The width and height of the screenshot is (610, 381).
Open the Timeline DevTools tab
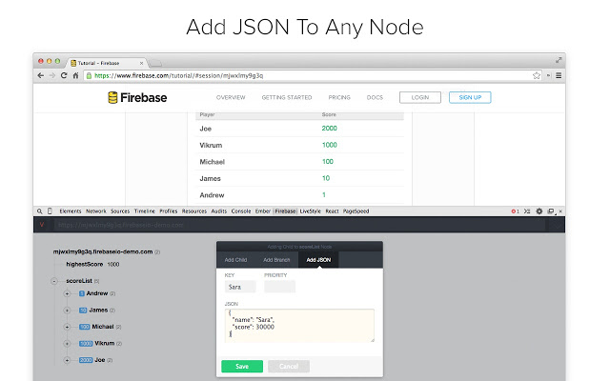145,211
